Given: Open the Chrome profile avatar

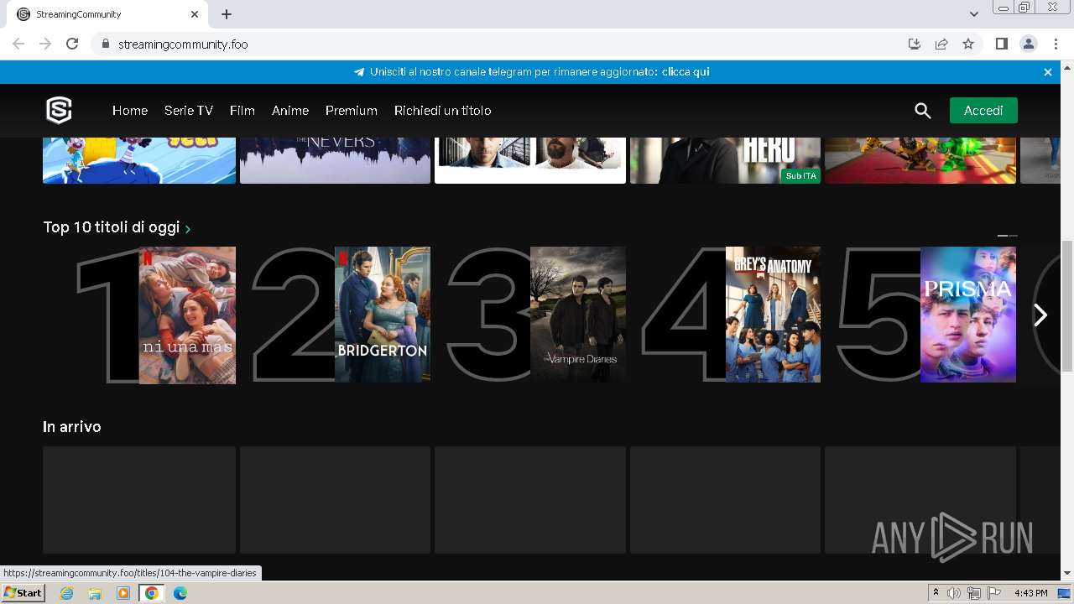Looking at the screenshot, I should [x=1029, y=44].
